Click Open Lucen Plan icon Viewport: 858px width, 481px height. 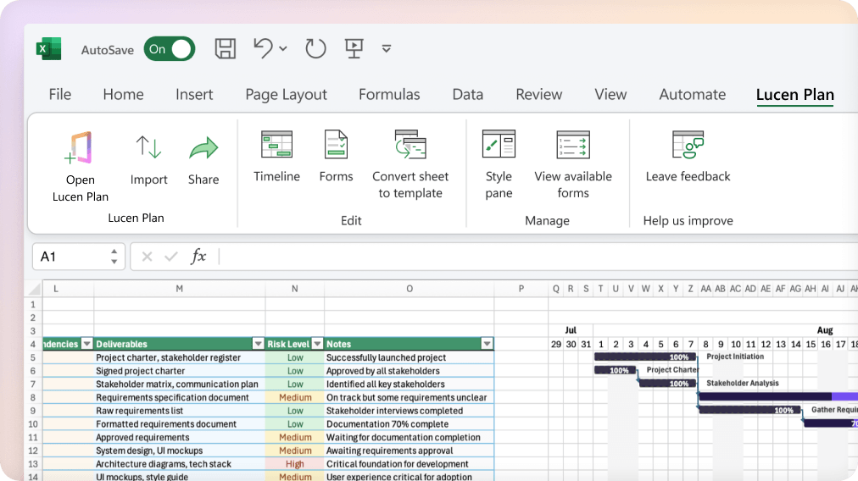click(x=80, y=147)
